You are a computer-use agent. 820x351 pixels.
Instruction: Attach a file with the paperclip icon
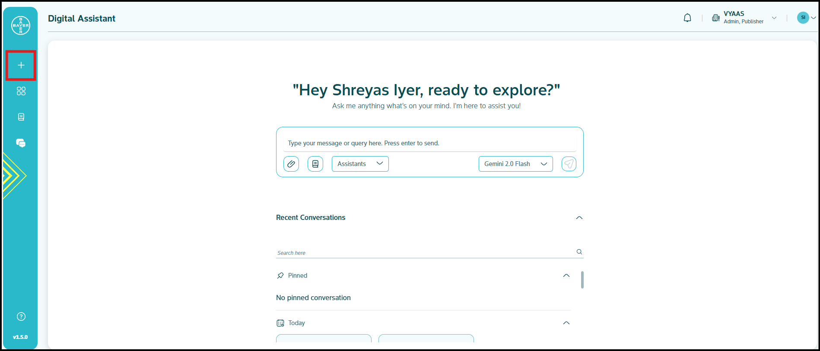(291, 164)
